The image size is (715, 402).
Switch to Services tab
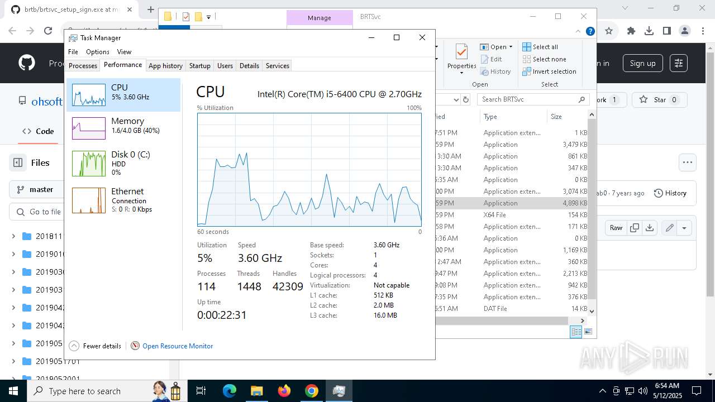click(x=278, y=65)
